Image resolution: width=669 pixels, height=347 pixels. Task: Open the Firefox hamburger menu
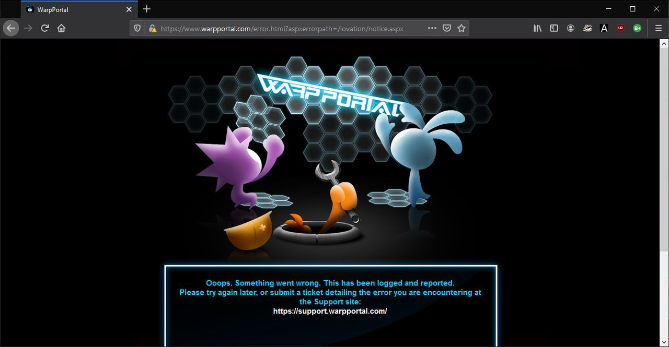point(659,28)
